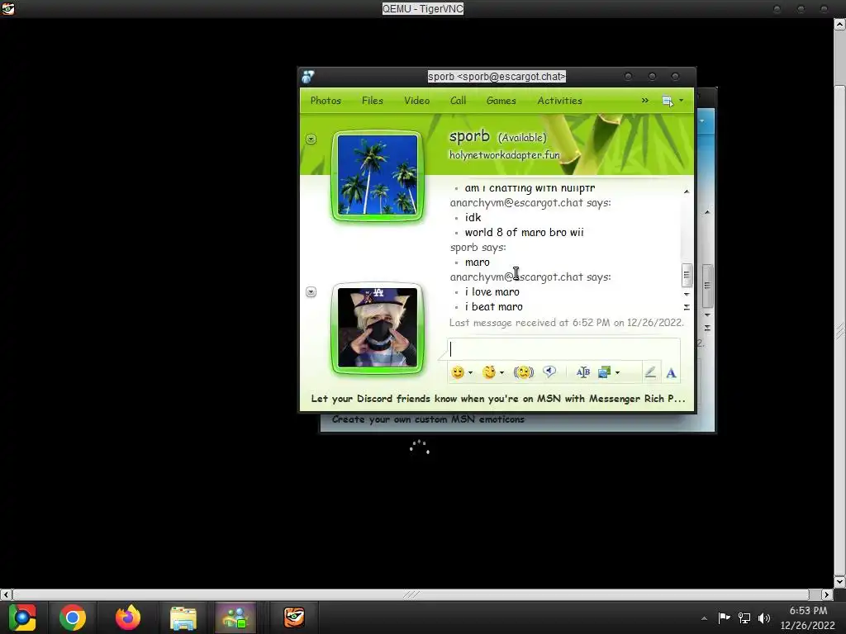Switch to text typing mode A

[671, 372]
